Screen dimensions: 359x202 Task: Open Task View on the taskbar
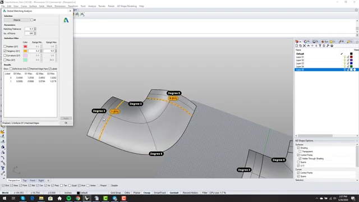(x=13, y=198)
